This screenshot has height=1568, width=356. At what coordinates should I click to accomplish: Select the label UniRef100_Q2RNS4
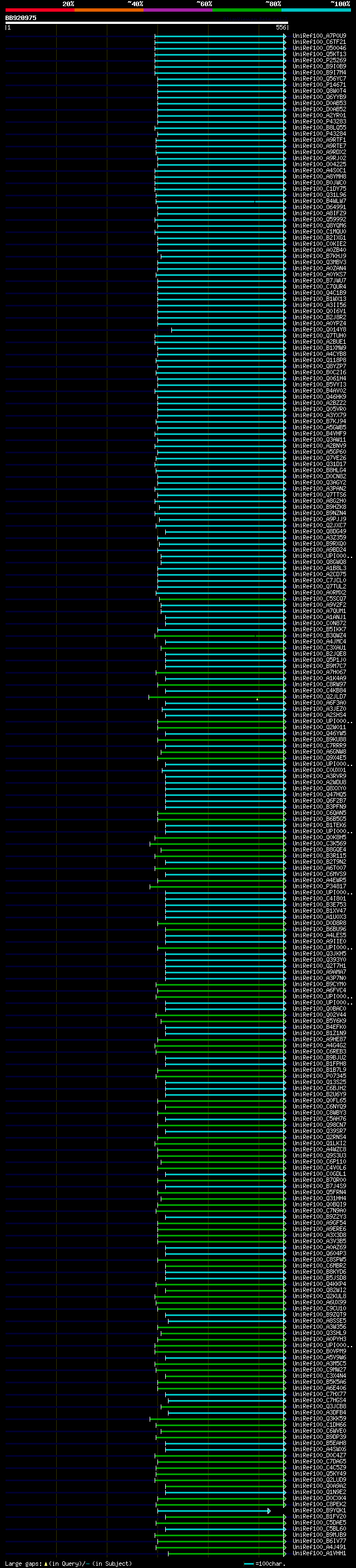click(319, 1137)
